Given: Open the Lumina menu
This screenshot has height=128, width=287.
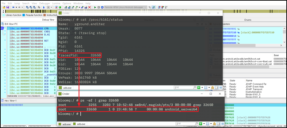Looking at the screenshot, I should click(x=56, y=3).
